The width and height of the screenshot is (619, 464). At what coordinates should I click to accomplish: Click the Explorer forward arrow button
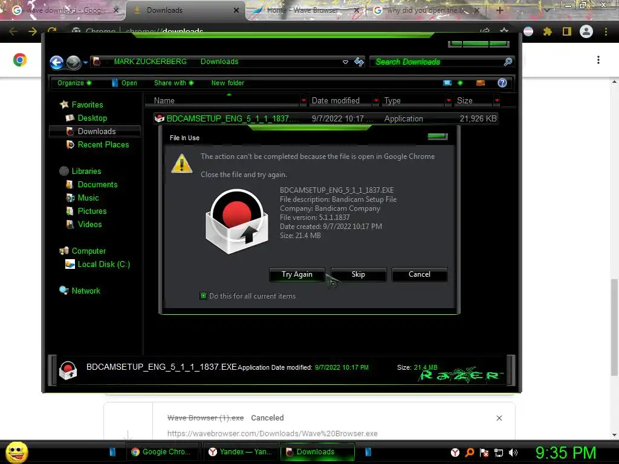pos(73,62)
